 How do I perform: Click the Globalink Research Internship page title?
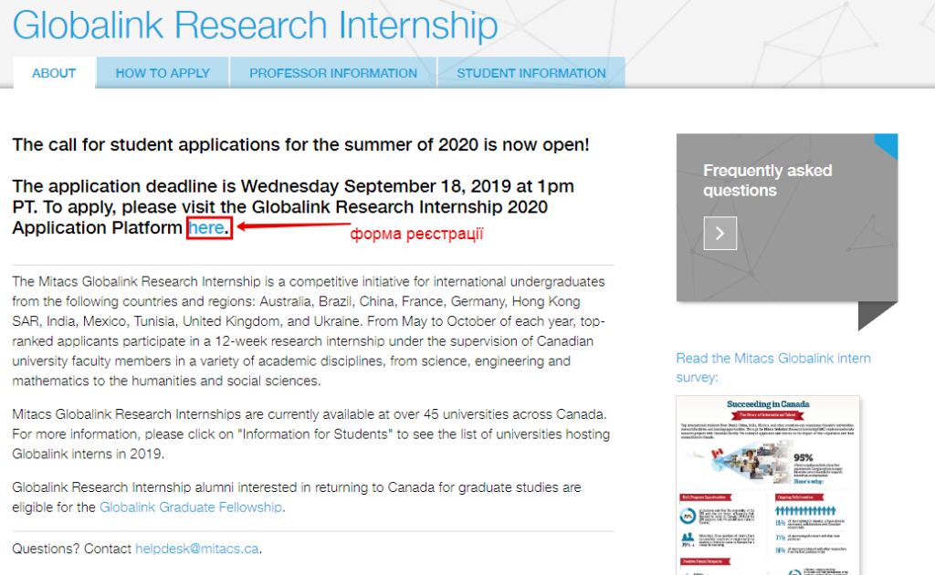tap(255, 25)
